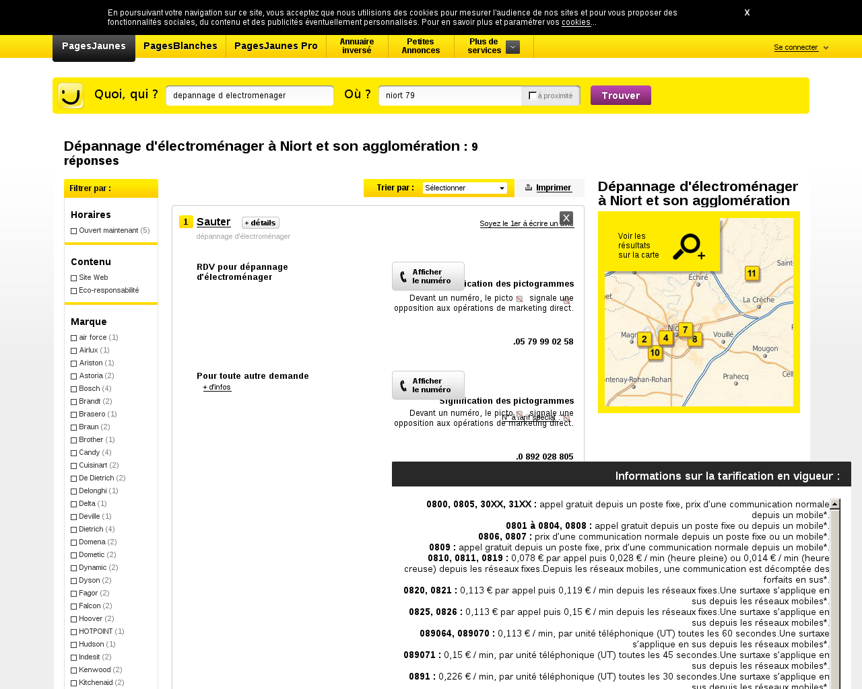Click the Trouver search button
Screen dimensions: 862x689
pos(621,96)
